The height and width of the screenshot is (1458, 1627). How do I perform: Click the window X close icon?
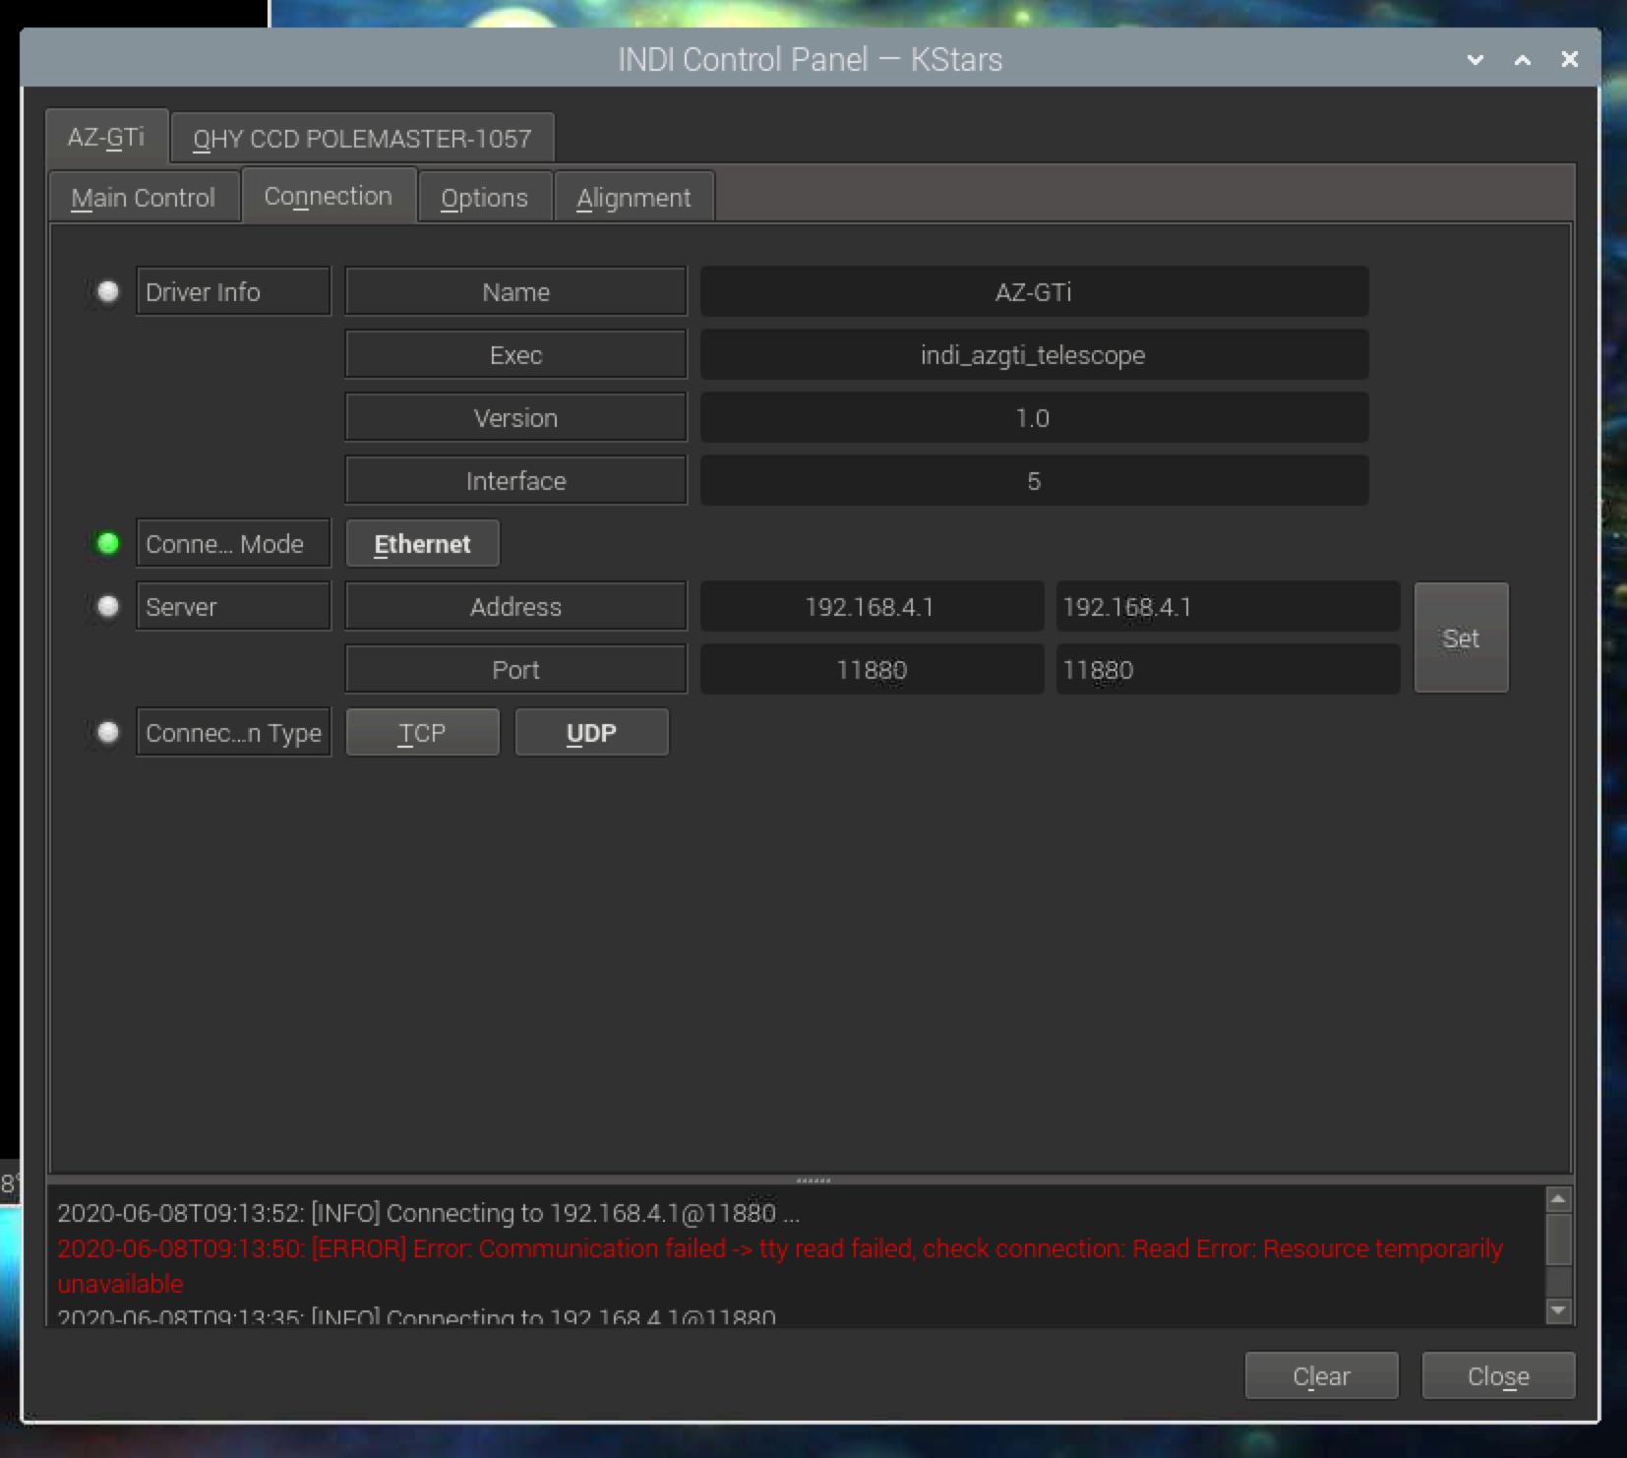pyautogui.click(x=1570, y=60)
